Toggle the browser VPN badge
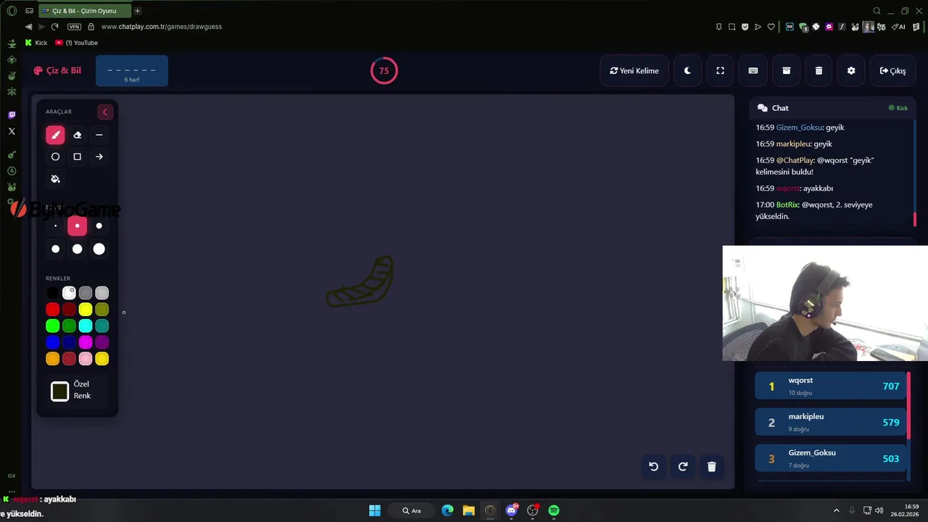 [74, 27]
